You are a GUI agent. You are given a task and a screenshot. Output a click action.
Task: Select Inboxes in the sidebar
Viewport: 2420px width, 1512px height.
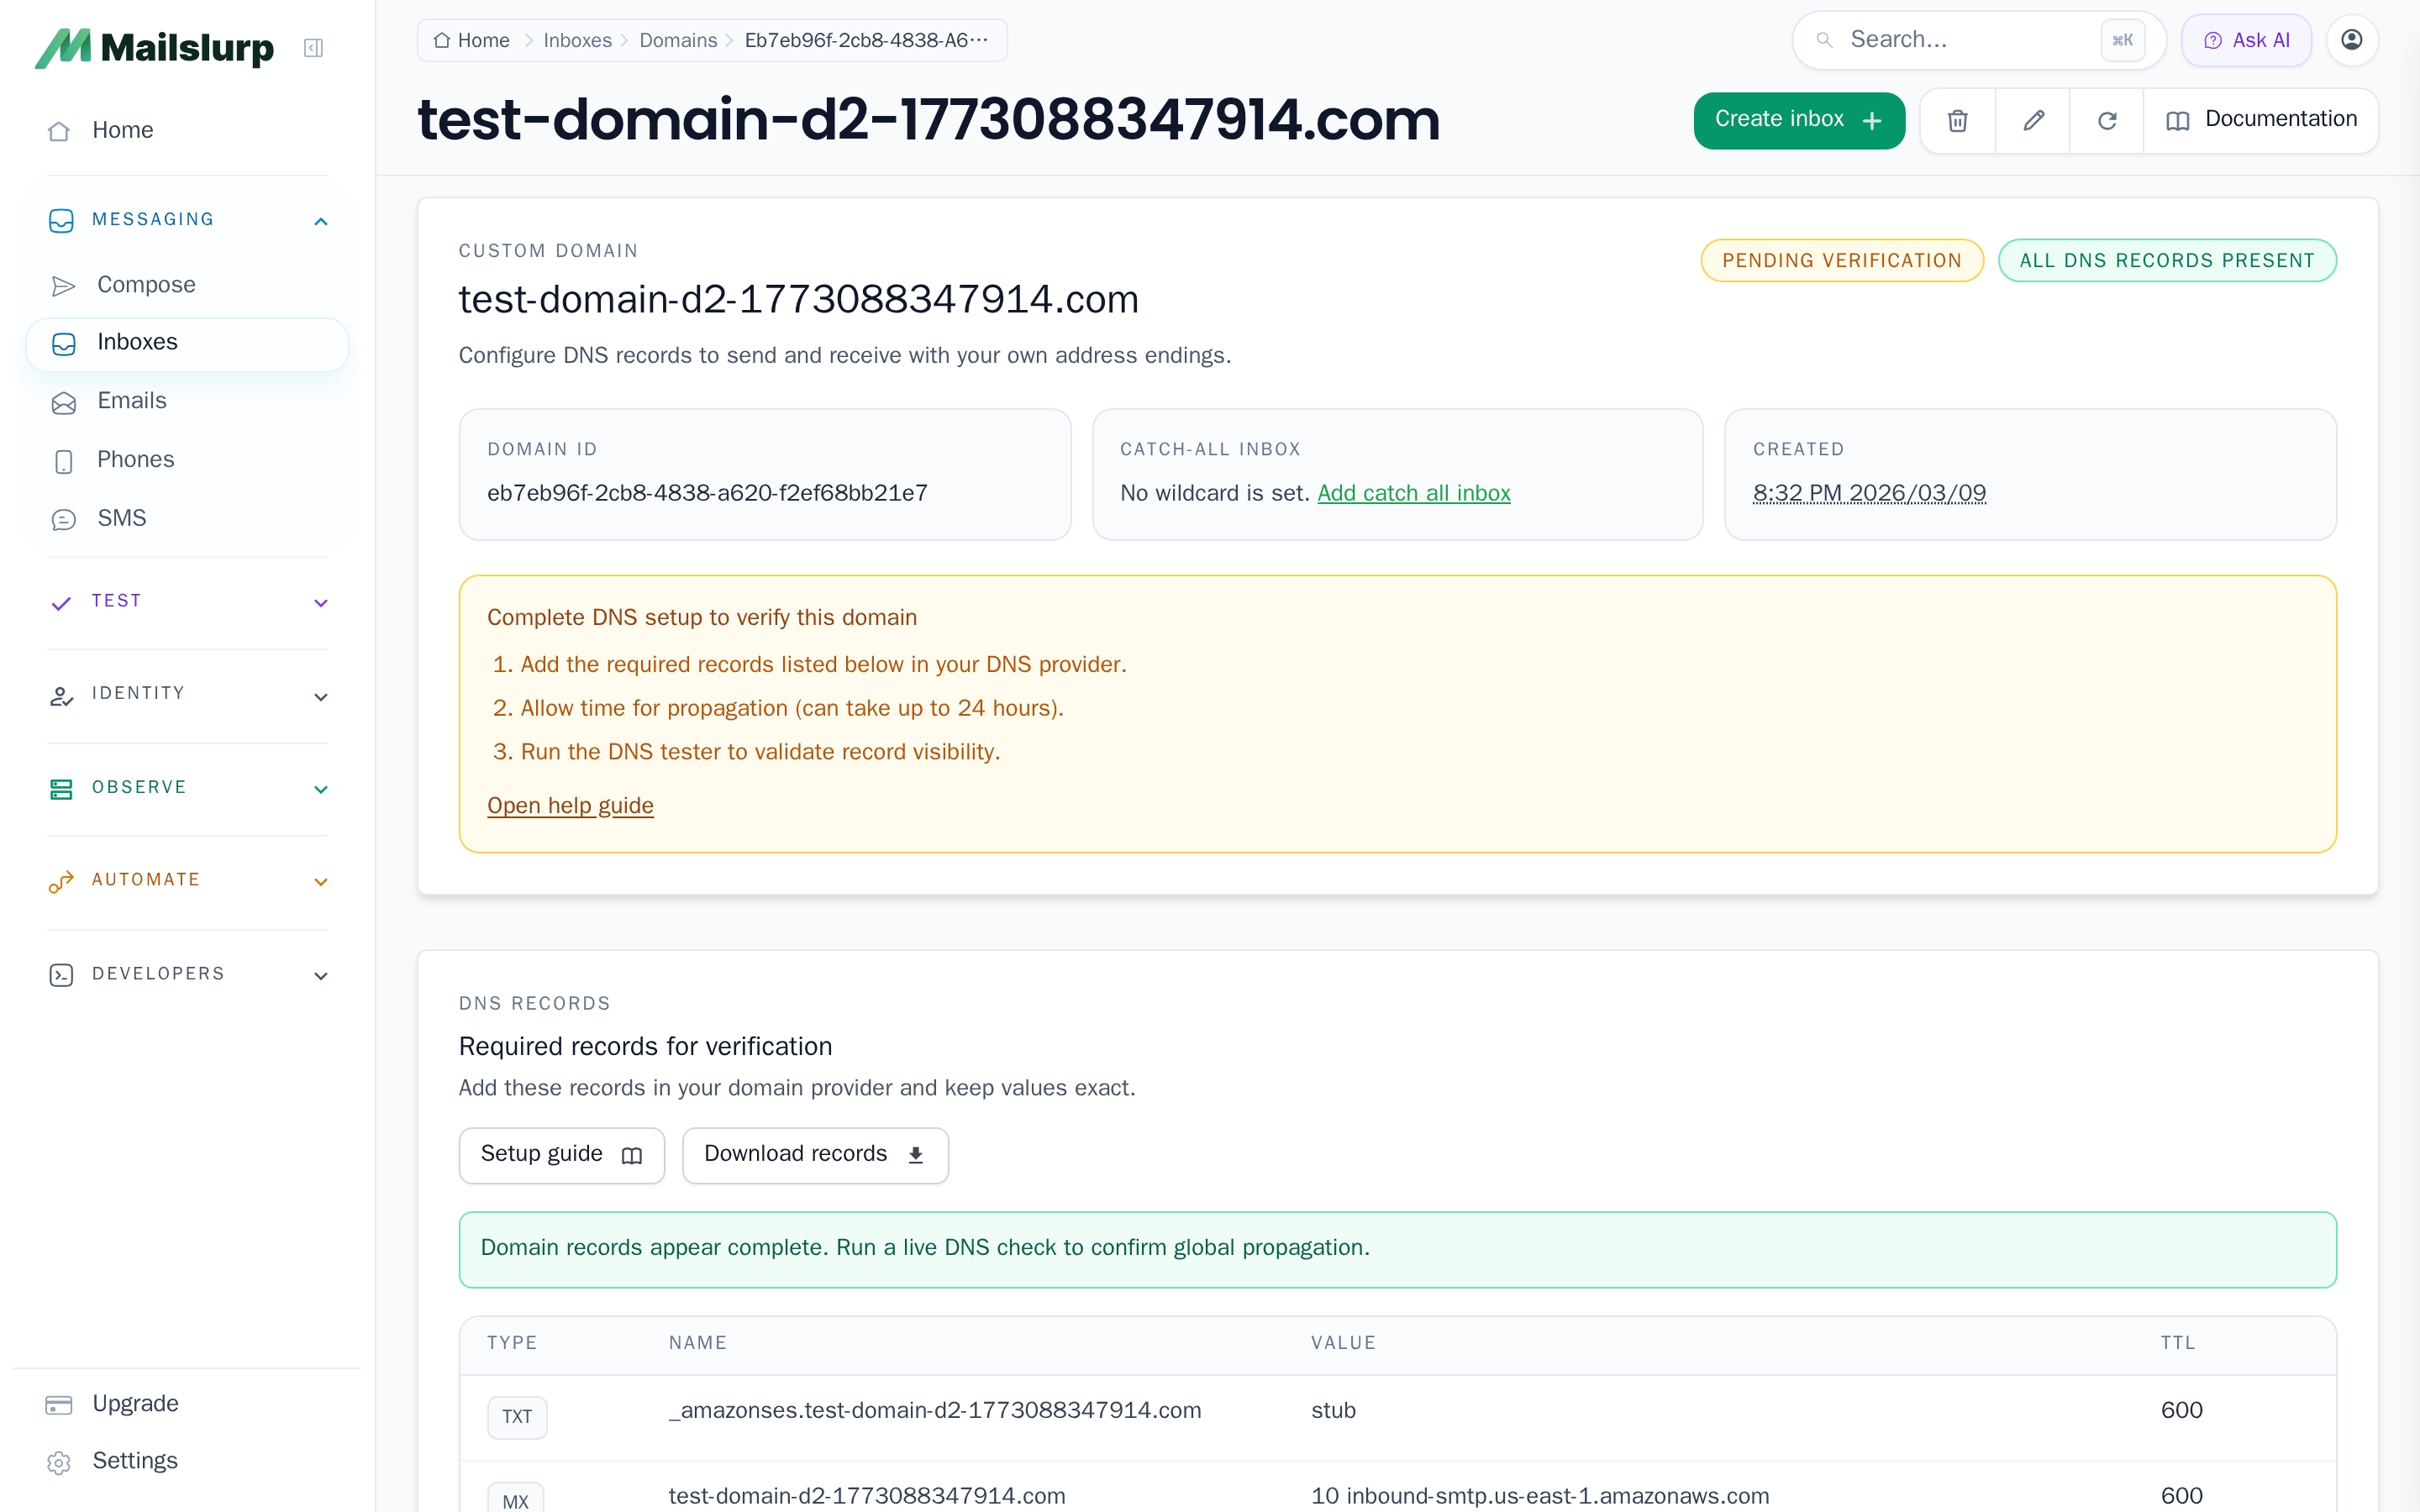[x=138, y=341]
